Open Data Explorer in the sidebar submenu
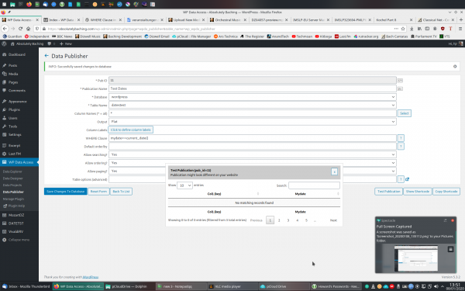This screenshot has height=291, width=465. pyautogui.click(x=12, y=171)
